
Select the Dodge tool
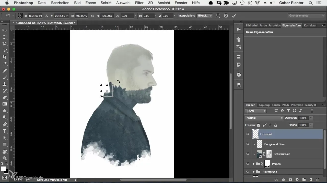pos(5,117)
